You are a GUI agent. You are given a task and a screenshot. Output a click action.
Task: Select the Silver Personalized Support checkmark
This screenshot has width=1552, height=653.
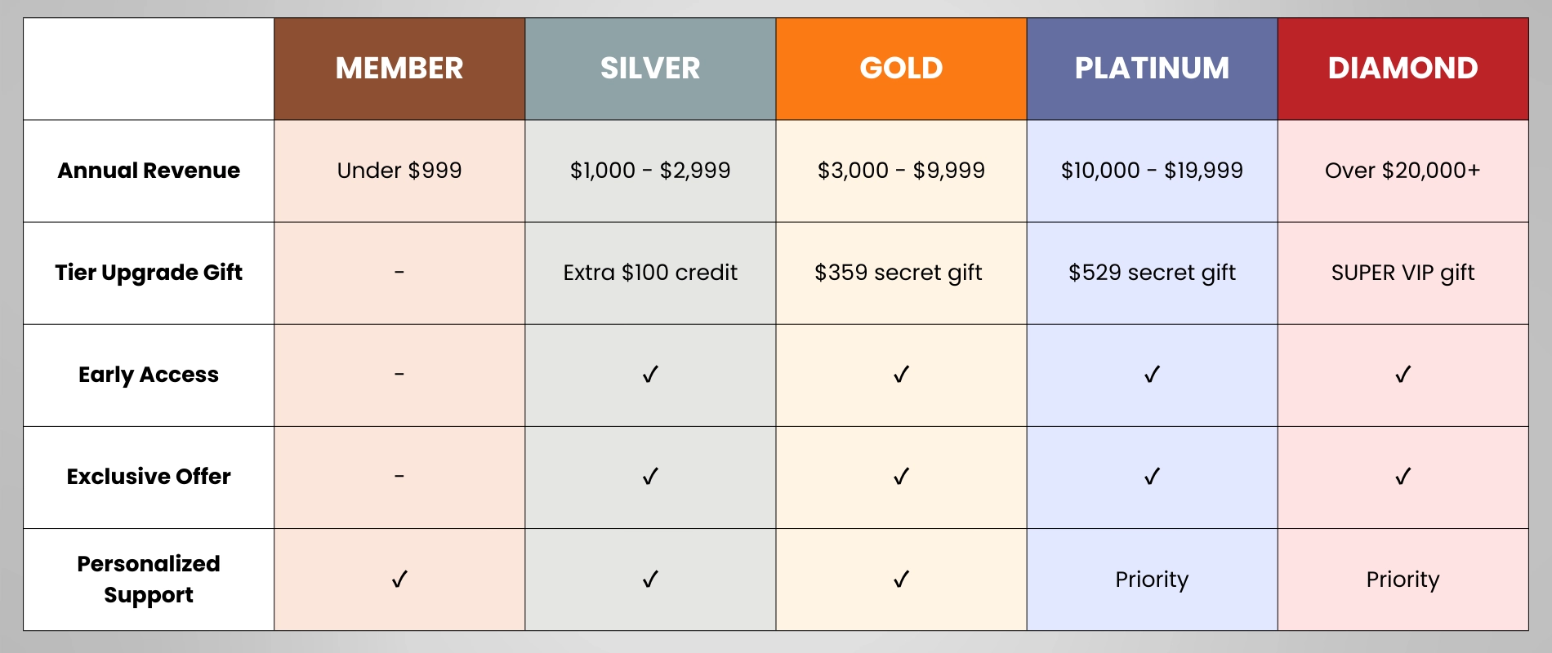(650, 580)
